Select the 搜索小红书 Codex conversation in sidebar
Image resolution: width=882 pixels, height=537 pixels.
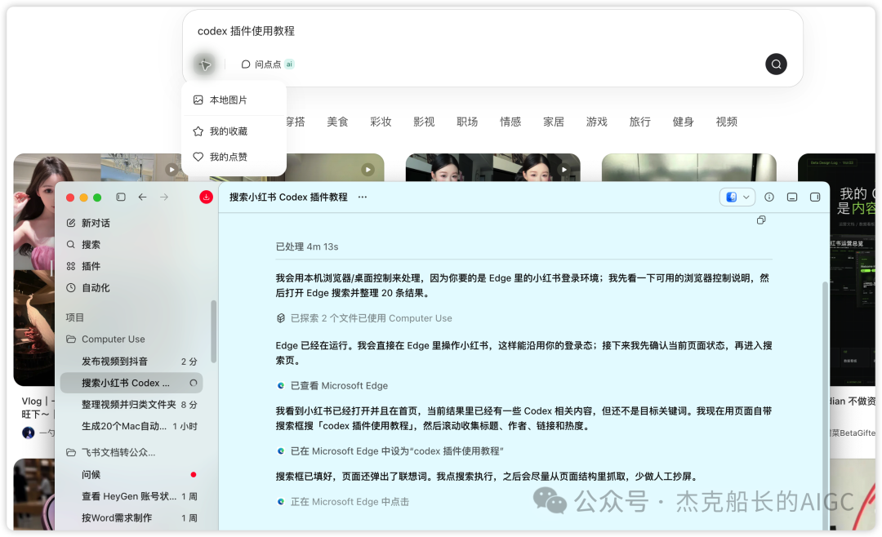click(x=131, y=383)
